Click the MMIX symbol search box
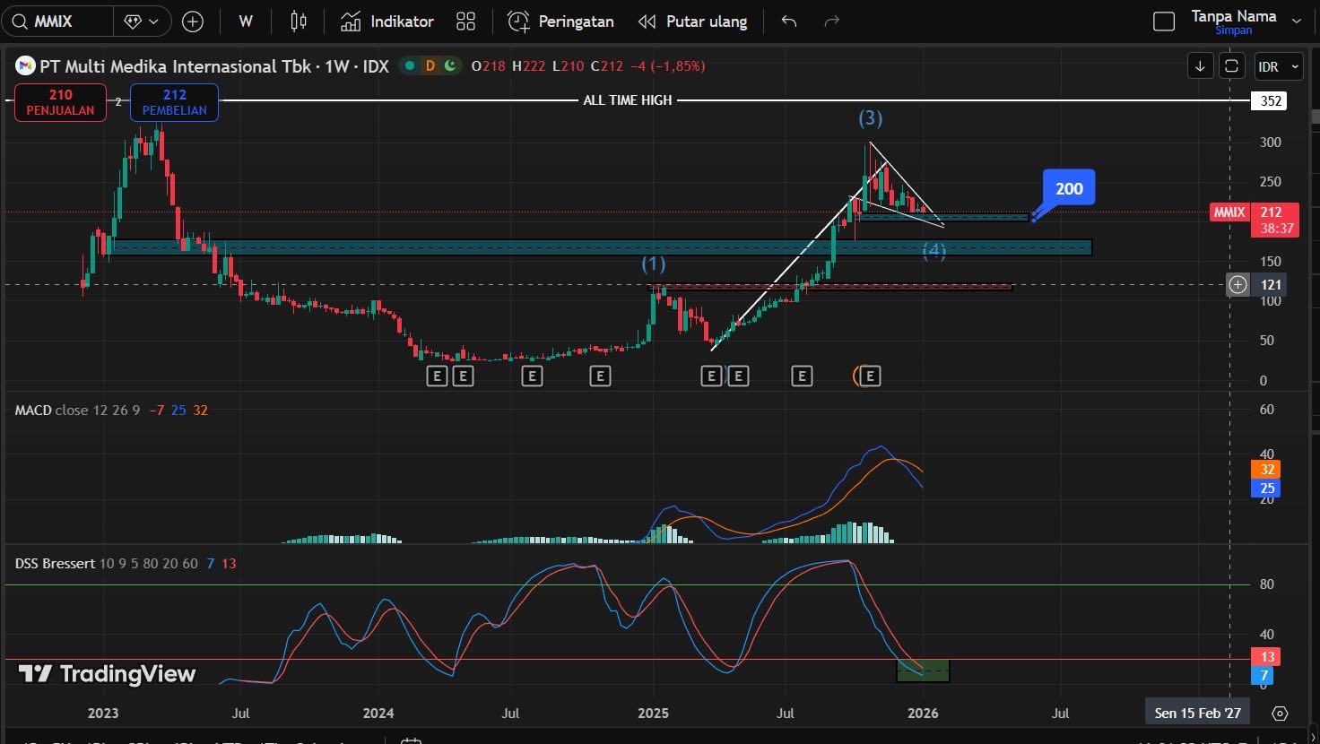Viewport: 1320px width, 744px height. (x=57, y=22)
